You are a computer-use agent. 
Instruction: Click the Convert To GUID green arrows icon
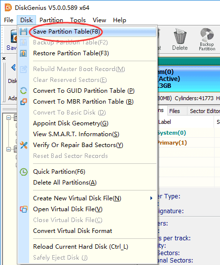24,91
